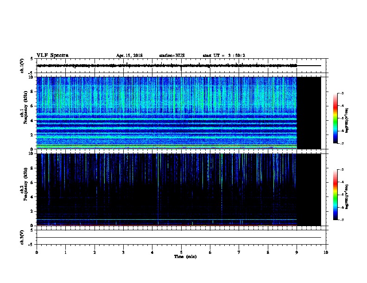The height and width of the screenshot is (283, 367).
Task: Select the "start UT = 3 :50: 2" text
Action: pyautogui.click(x=224, y=55)
